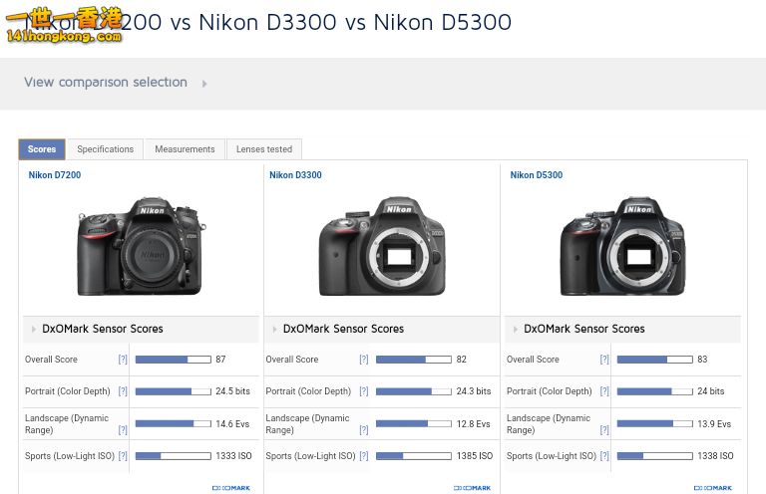Select the value 1333 ISO
The image size is (766, 494).
[233, 456]
